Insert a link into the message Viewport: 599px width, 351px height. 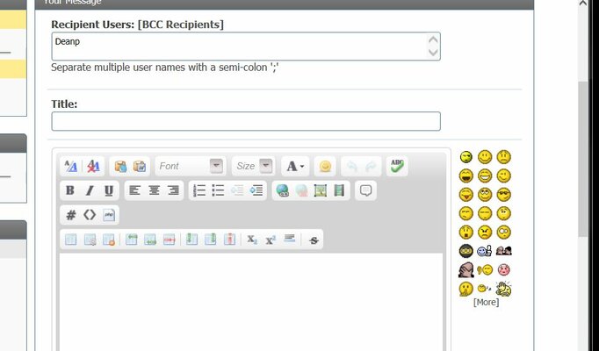282,190
